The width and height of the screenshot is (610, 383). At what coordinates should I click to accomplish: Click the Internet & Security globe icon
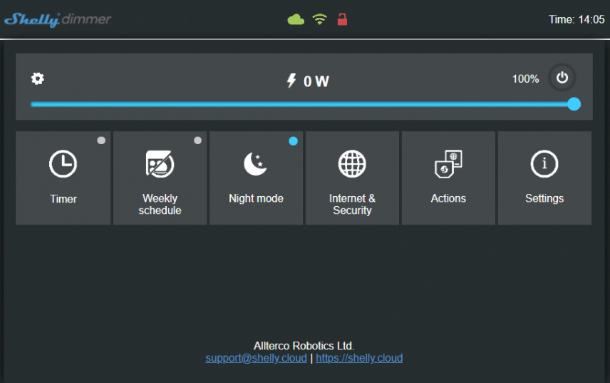pos(352,164)
